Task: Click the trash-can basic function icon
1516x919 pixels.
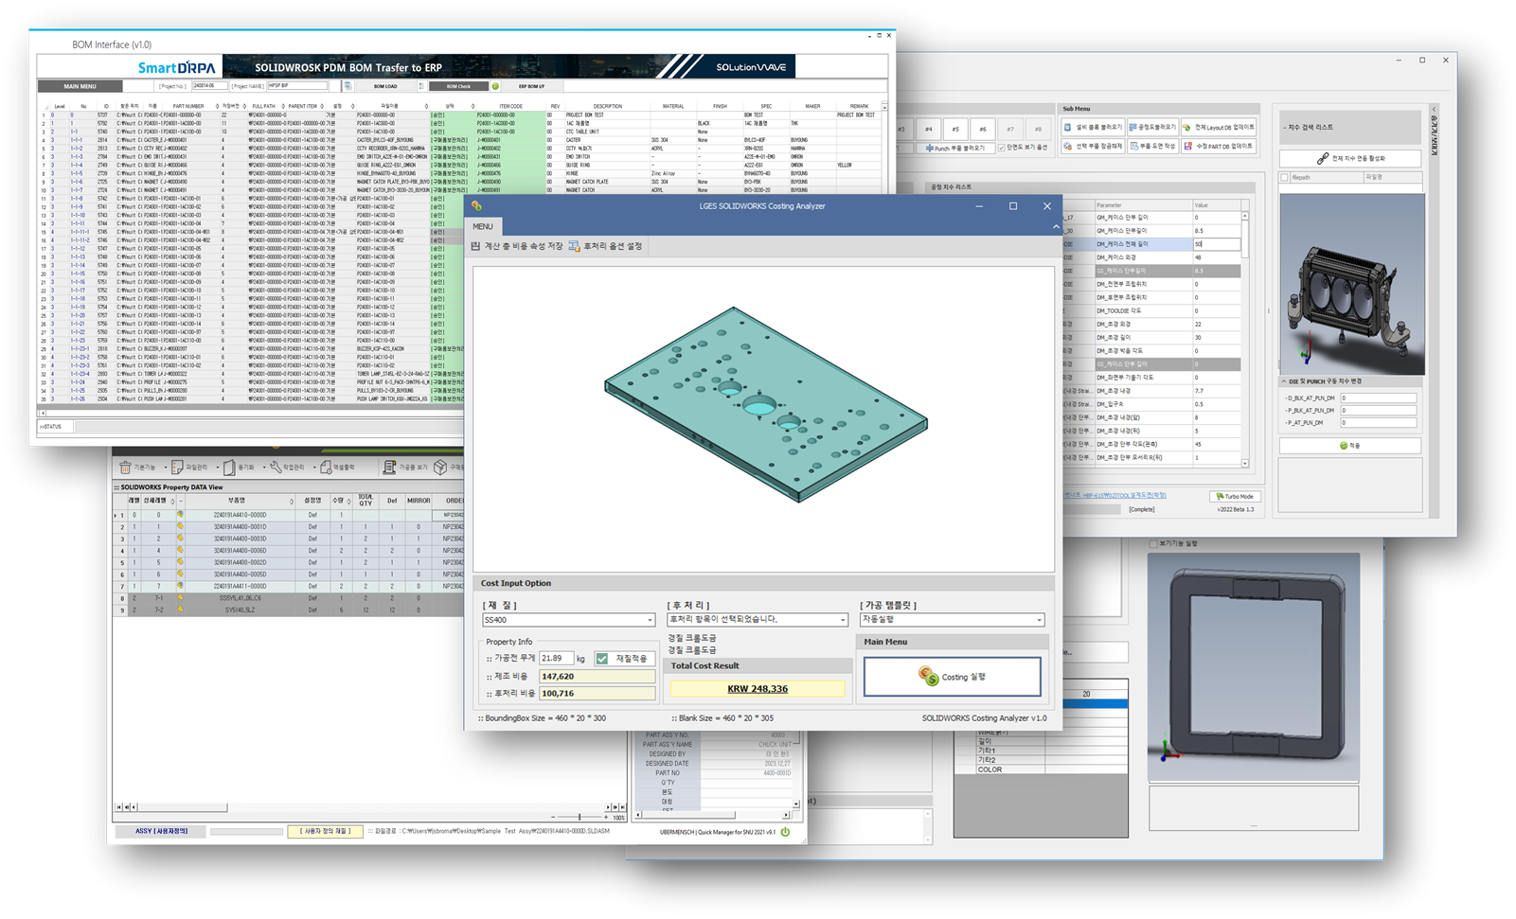Action: point(125,468)
